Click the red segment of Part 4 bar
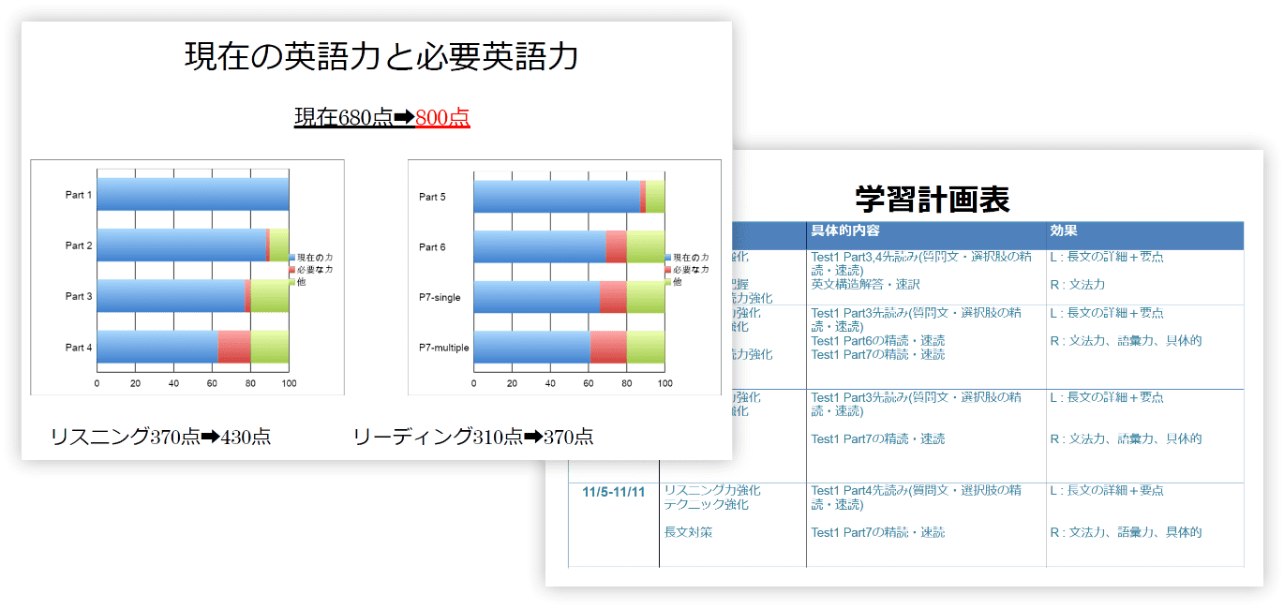Screen dimensions: 1284x609 point(234,347)
